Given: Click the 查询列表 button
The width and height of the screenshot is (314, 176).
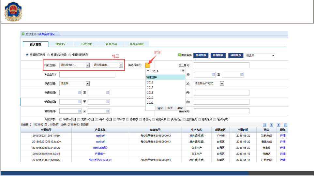Looking at the screenshot, I should [201, 55].
